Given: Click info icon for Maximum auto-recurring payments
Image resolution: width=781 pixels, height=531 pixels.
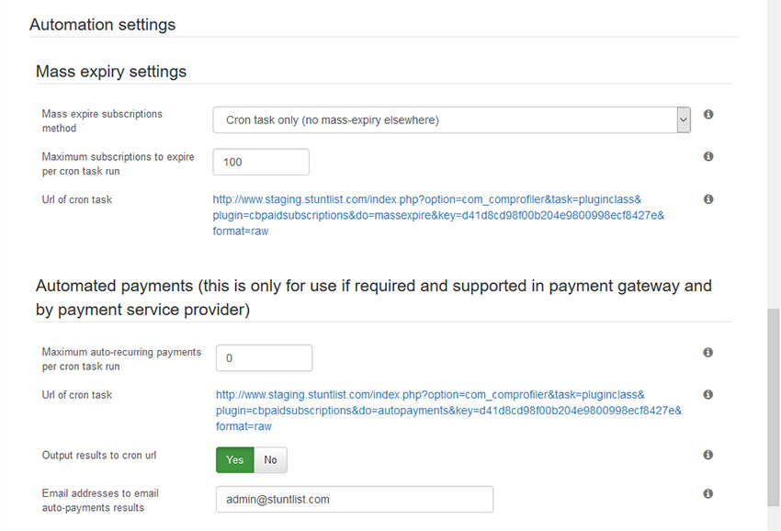Looking at the screenshot, I should click(x=707, y=353).
